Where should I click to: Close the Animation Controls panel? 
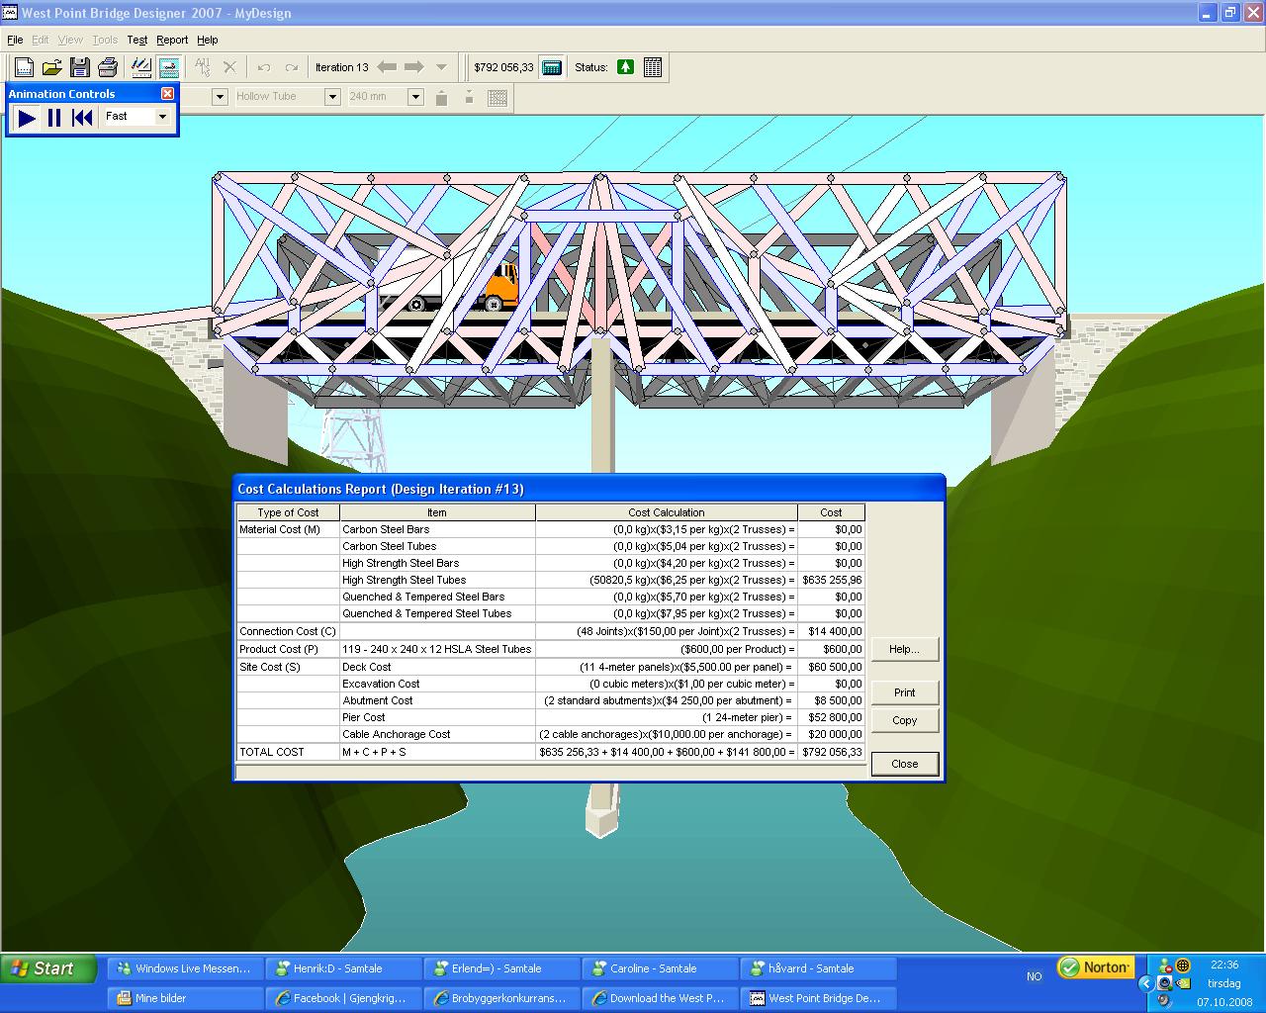click(x=167, y=93)
